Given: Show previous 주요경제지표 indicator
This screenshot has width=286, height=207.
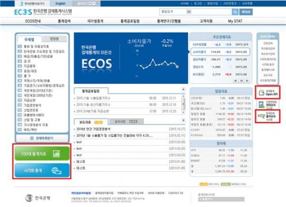Looking at the screenshot, I should (x=236, y=81).
